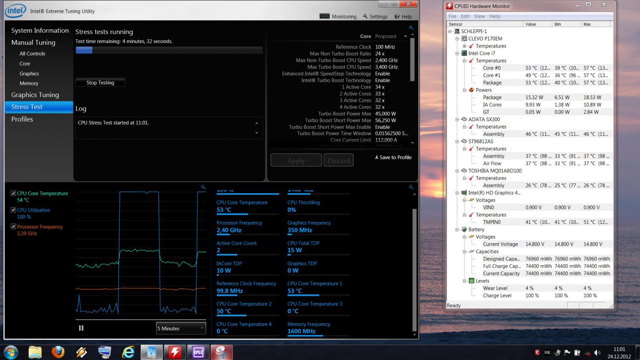Select All Controls under Manual Tuning

pyautogui.click(x=32, y=54)
